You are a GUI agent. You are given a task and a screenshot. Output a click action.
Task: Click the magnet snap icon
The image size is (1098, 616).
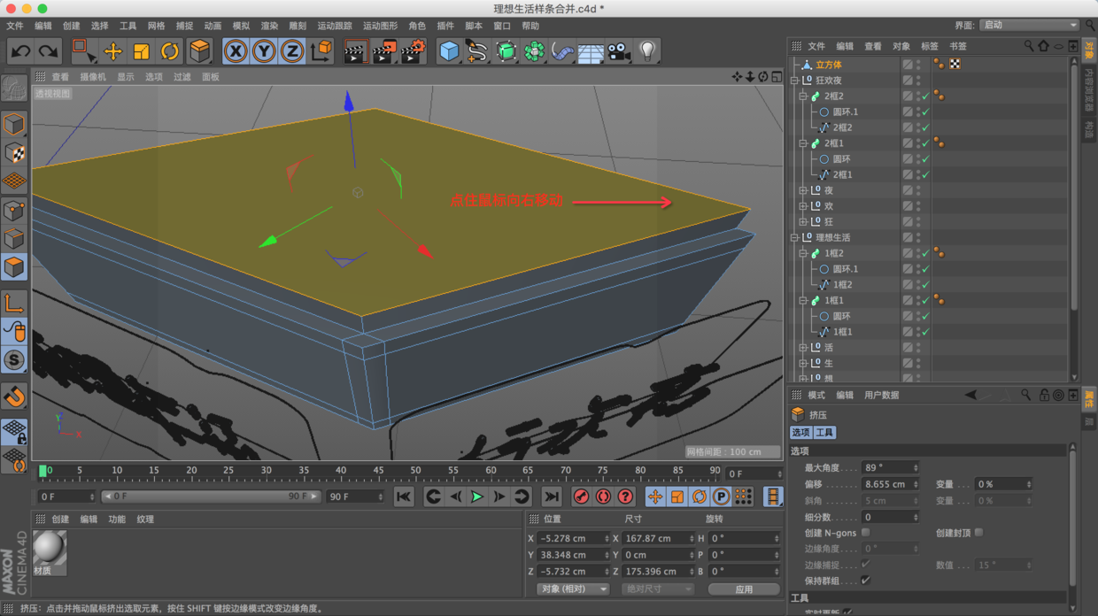(14, 397)
